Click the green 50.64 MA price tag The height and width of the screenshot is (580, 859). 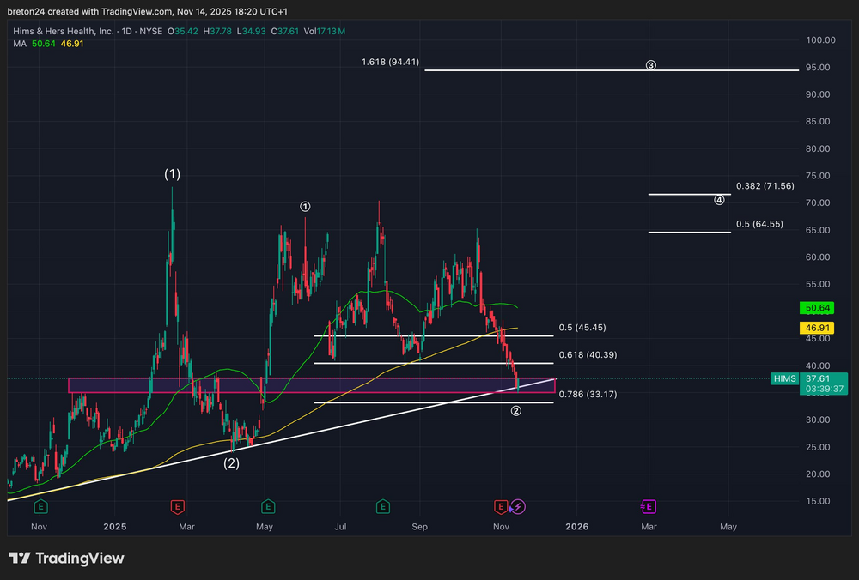coord(816,307)
